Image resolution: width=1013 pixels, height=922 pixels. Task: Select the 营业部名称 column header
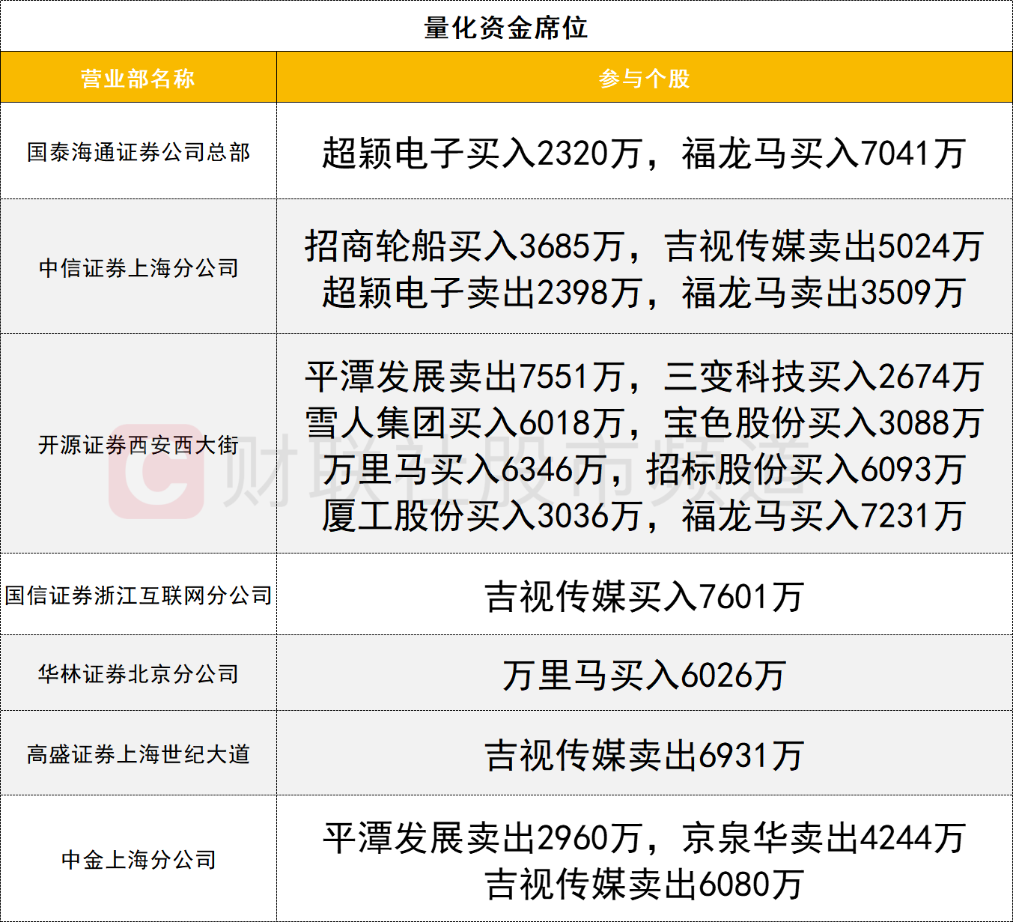click(x=138, y=78)
